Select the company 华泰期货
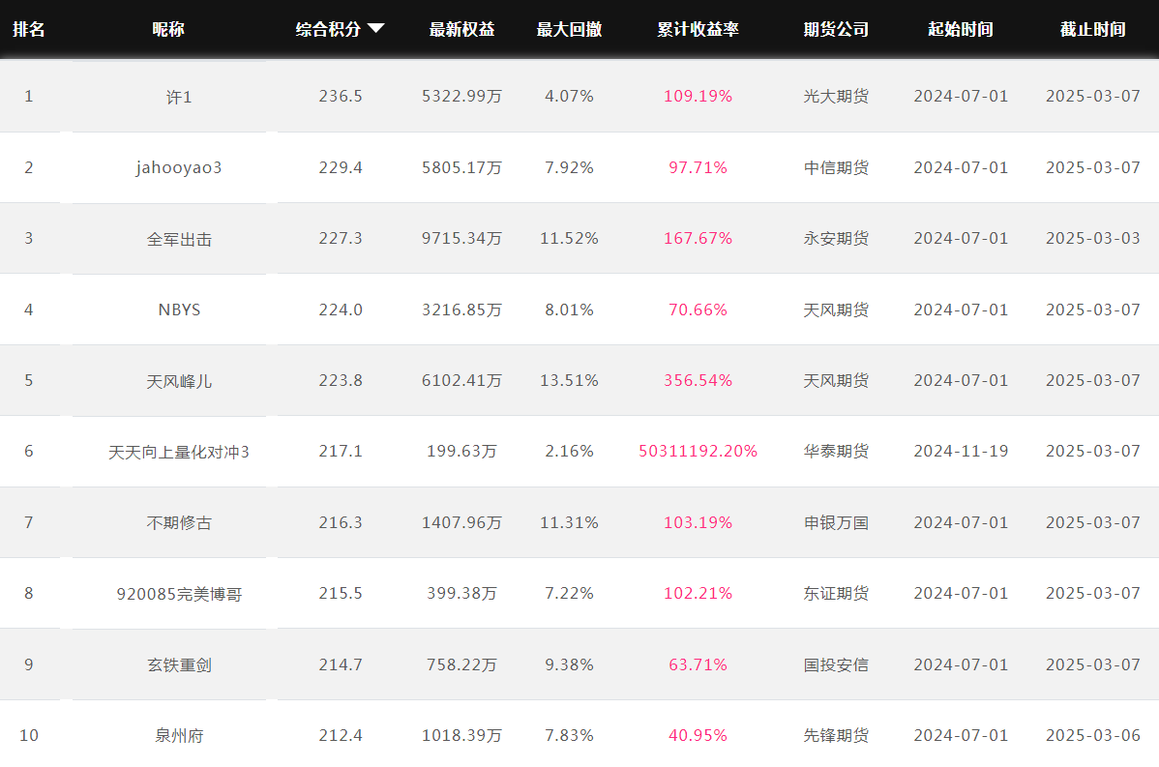The image size is (1159, 767). tap(836, 451)
